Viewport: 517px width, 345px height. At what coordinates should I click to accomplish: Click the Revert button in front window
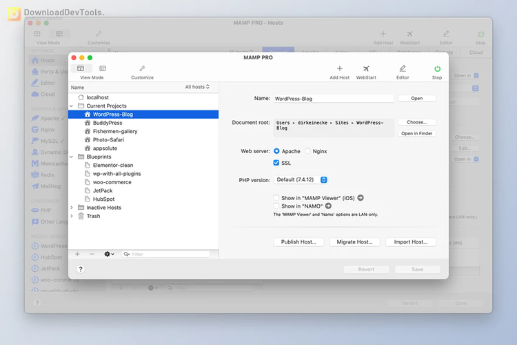coord(366,269)
